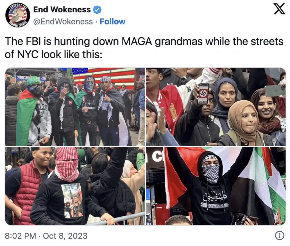Image resolution: width=290 pixels, height=246 pixels.
Task: Open the @EndWokeness handle link
Action: click(63, 22)
